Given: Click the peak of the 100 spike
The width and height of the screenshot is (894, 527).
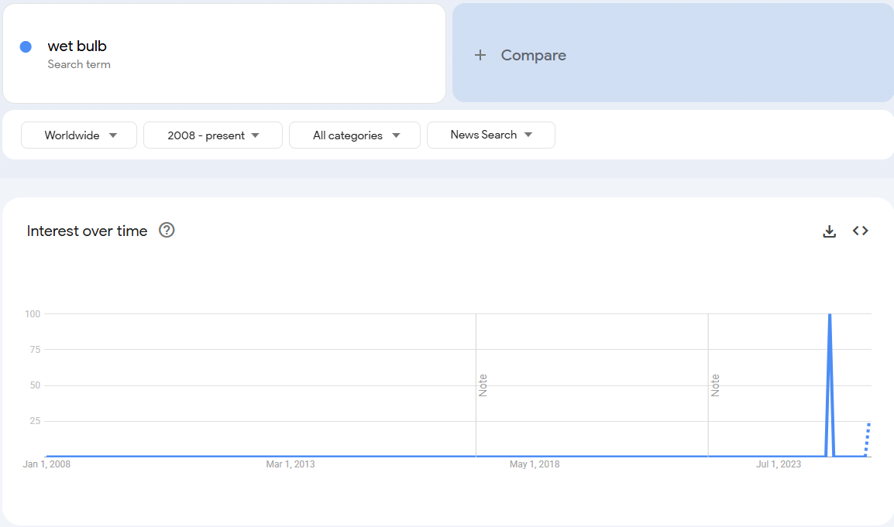Looking at the screenshot, I should click(x=830, y=314).
